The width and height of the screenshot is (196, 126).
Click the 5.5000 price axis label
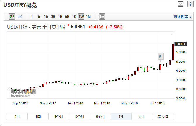181,52
